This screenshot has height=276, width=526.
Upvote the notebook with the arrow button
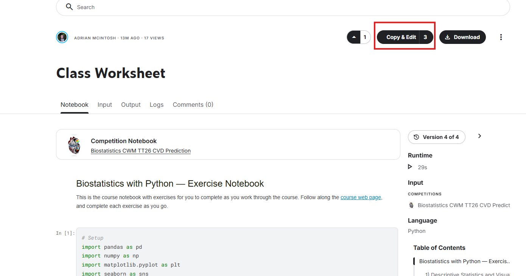pos(354,37)
